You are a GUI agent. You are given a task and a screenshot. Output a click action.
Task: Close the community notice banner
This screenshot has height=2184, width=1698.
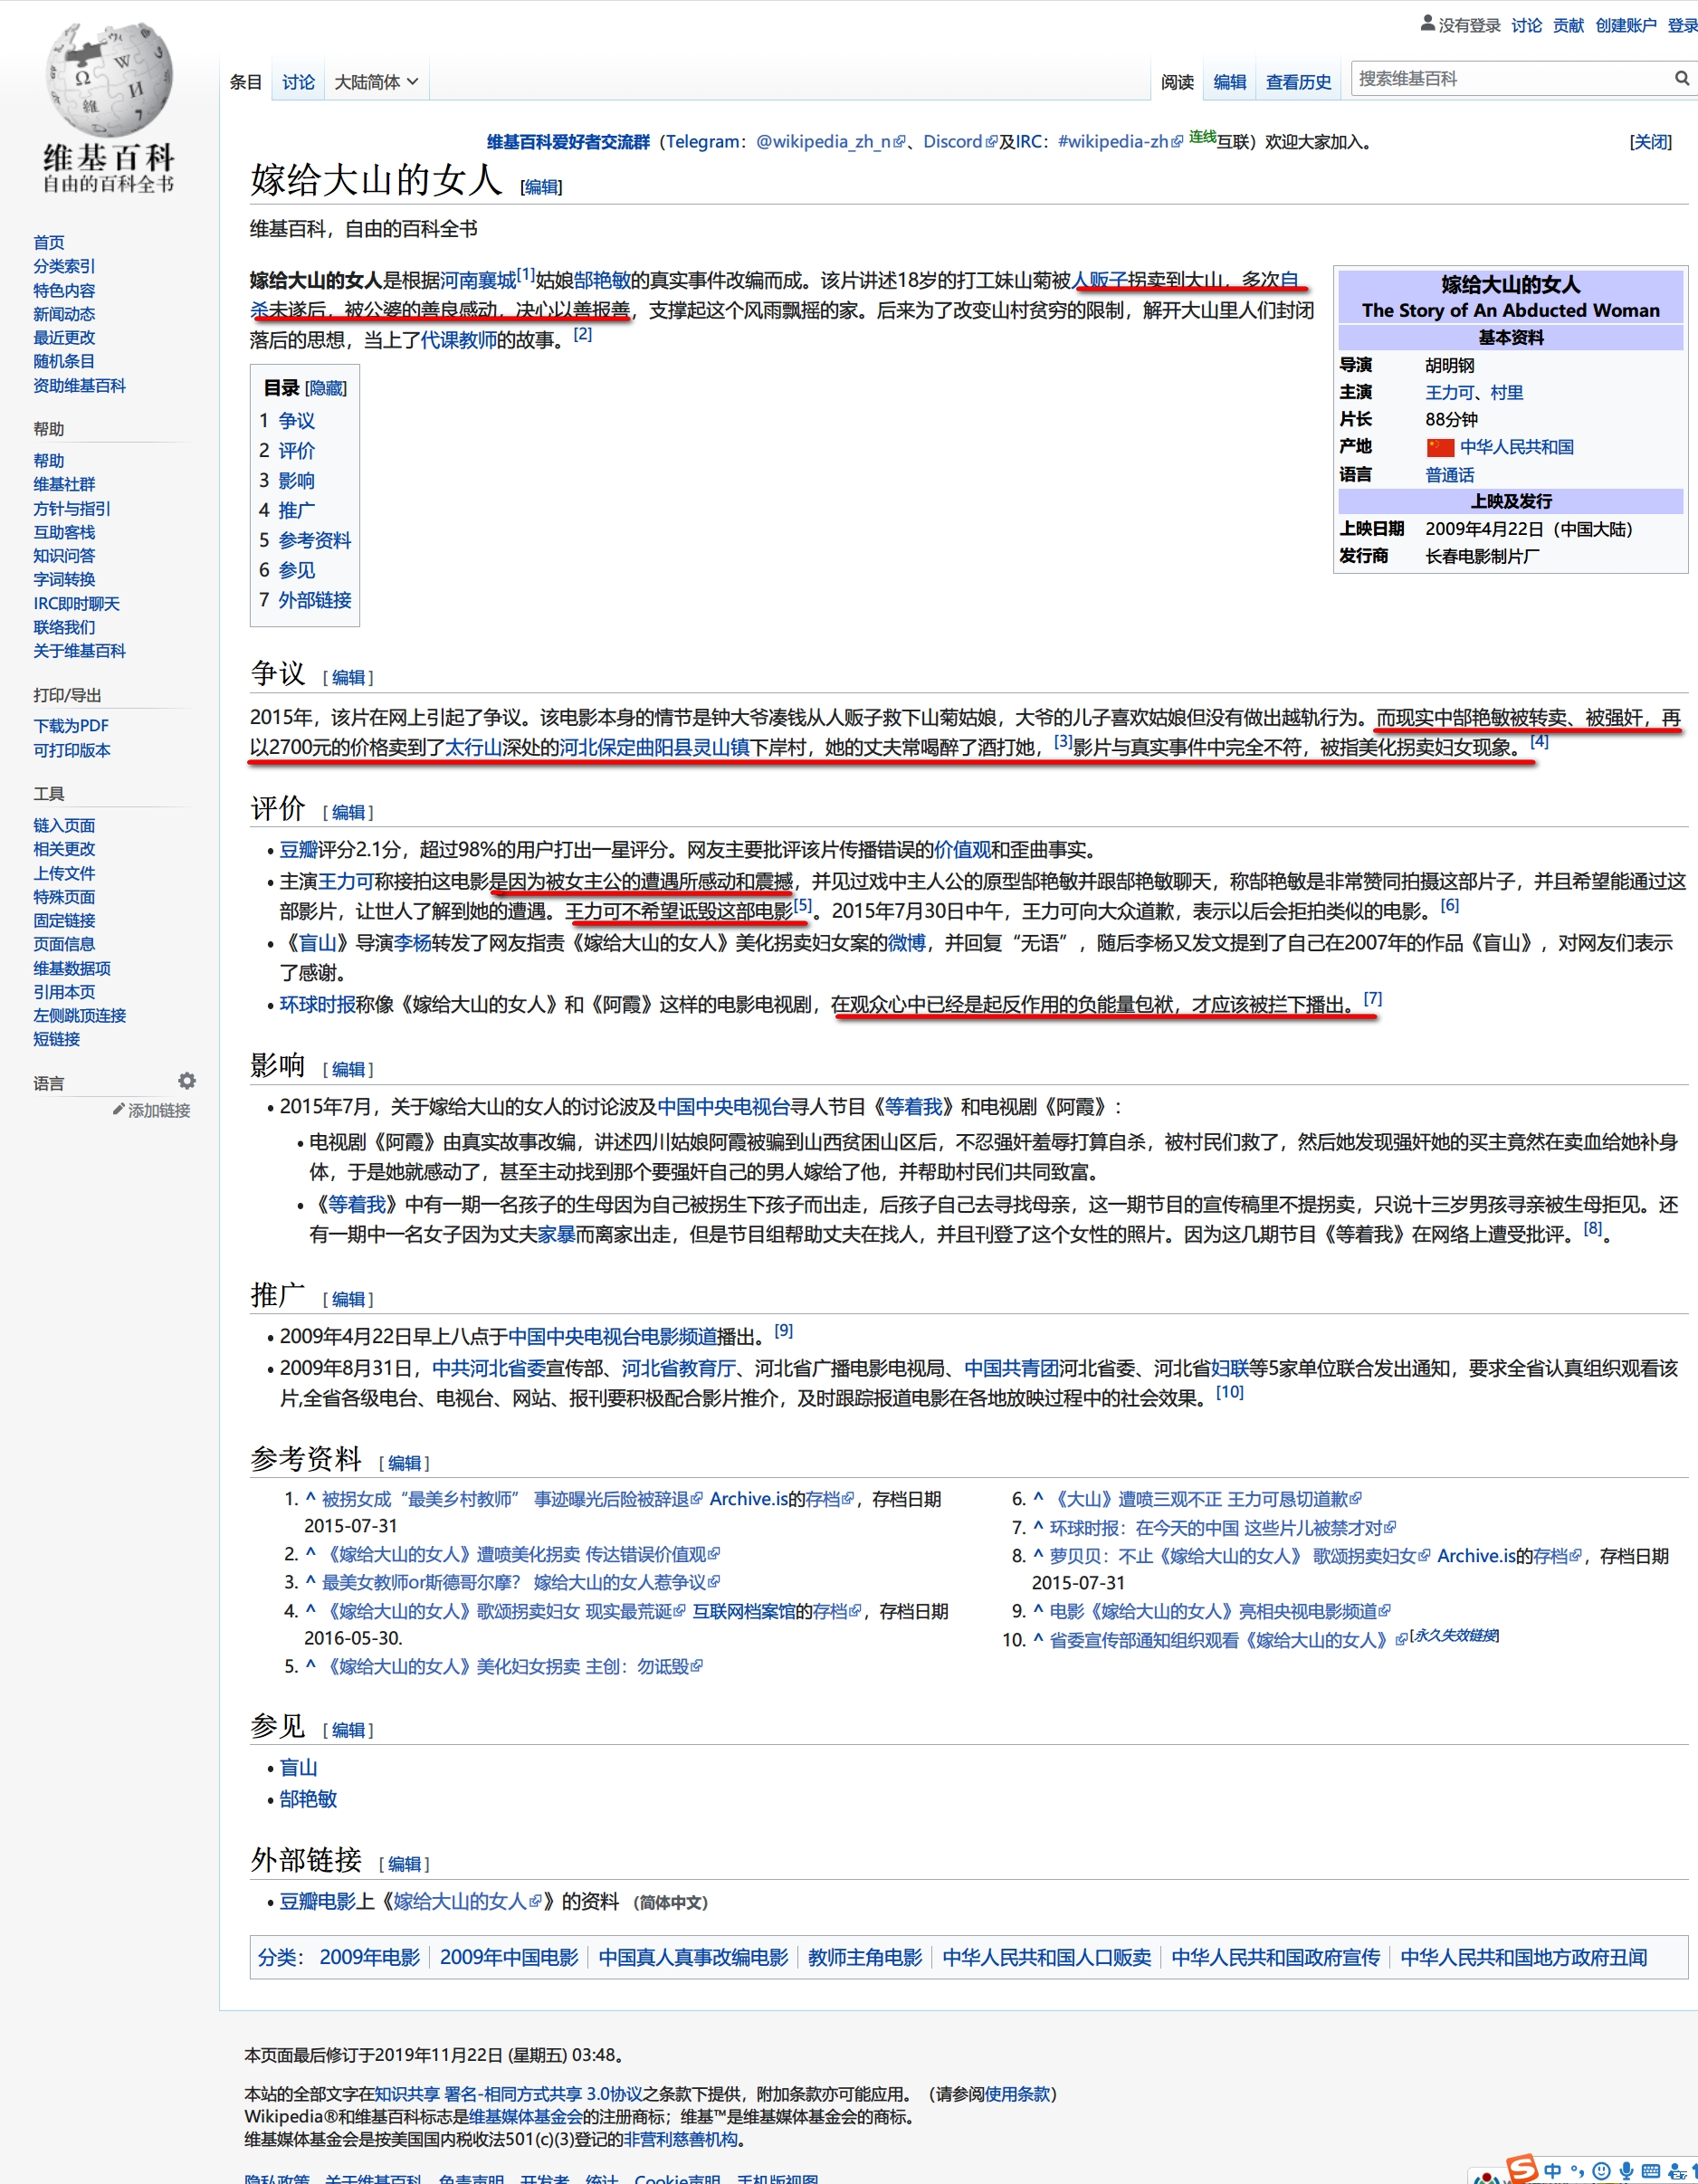pos(1650,142)
